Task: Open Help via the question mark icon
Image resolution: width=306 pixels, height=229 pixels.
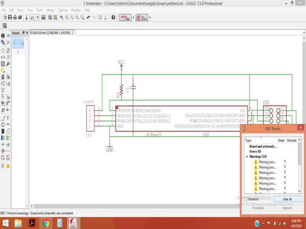Action: pos(113,18)
